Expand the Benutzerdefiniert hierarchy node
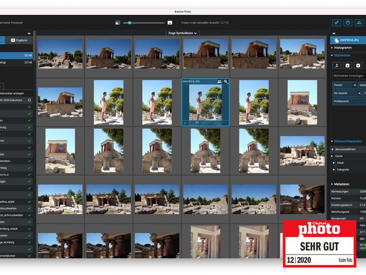The width and height of the screenshot is (366, 275). pyautogui.click(x=333, y=149)
